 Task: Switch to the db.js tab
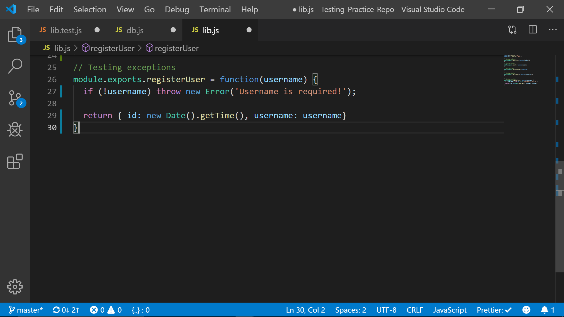point(135,30)
